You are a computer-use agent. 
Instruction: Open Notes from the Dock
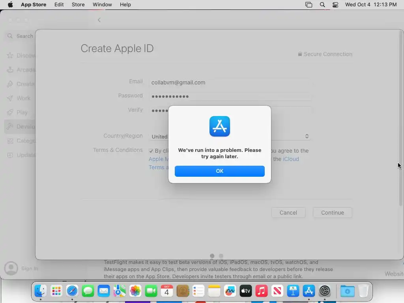pyautogui.click(x=214, y=291)
